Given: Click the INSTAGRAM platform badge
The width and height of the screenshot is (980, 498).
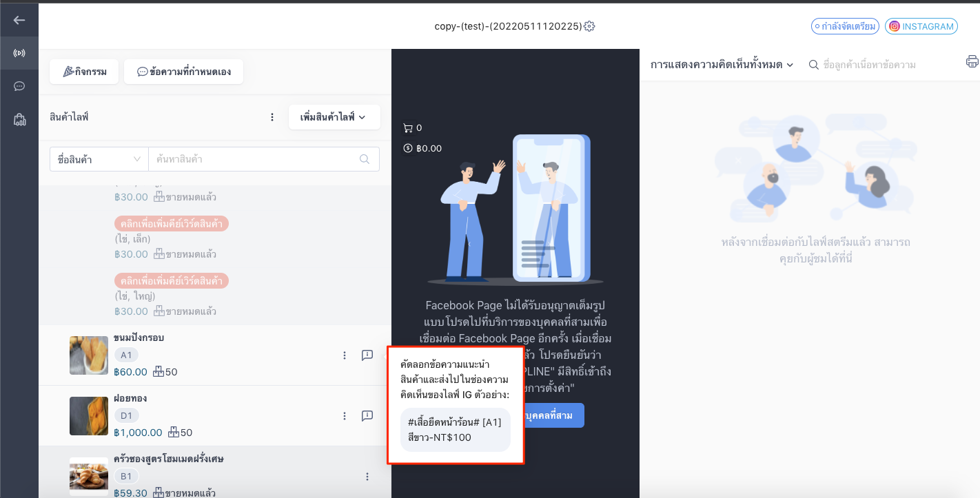Looking at the screenshot, I should pyautogui.click(x=921, y=26).
